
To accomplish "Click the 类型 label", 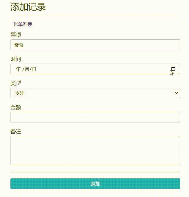I will (16, 83).
